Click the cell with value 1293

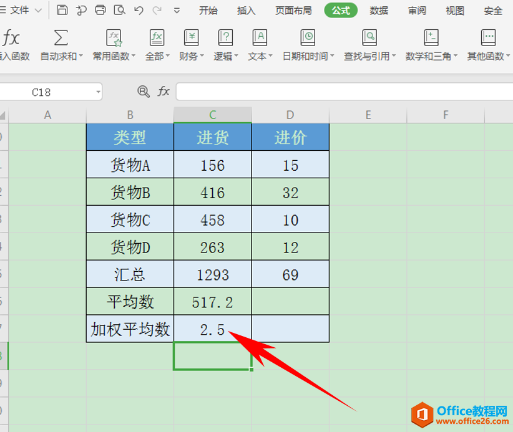click(x=213, y=274)
